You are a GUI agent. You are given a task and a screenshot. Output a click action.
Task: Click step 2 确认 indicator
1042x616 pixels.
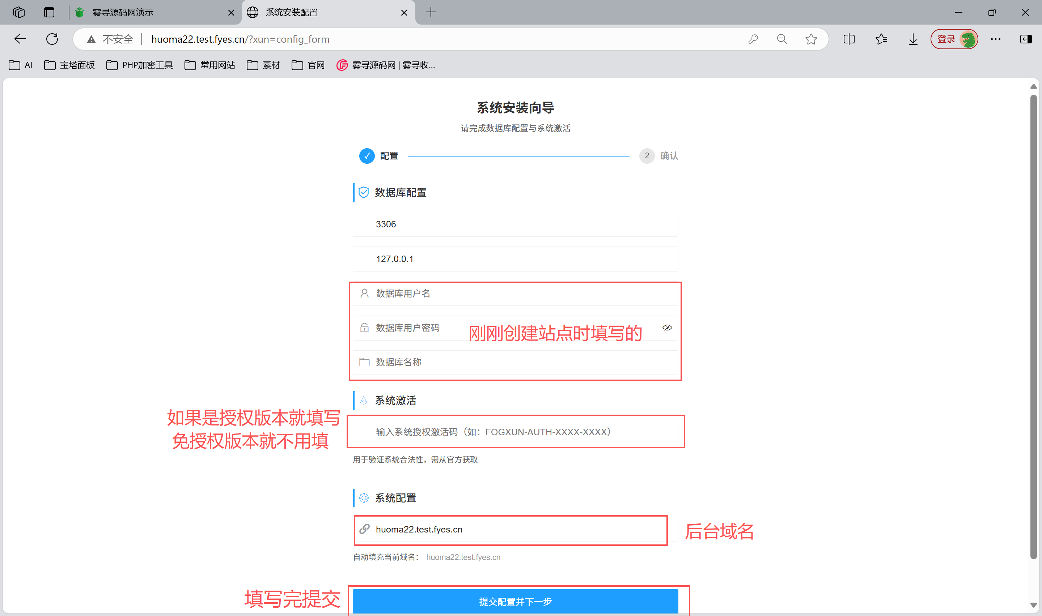[647, 156]
